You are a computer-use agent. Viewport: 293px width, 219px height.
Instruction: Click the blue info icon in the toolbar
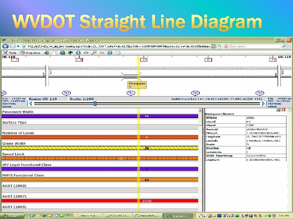tap(78, 53)
